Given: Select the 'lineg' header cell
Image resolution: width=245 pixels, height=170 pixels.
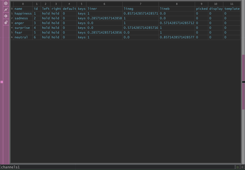Looking at the screenshot, I should [141, 9].
